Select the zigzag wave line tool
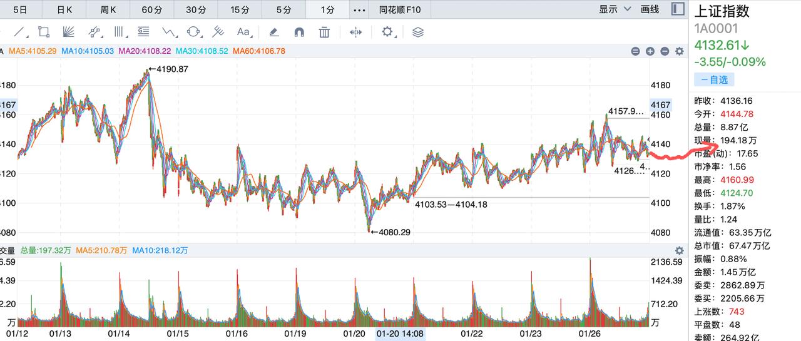The width and height of the screenshot is (801, 341). tap(168, 31)
